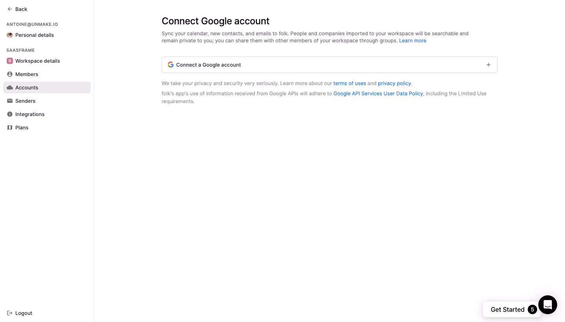Screen dimensions: 565x322
Task: Click the Plans map icon
Action: tap(10, 127)
